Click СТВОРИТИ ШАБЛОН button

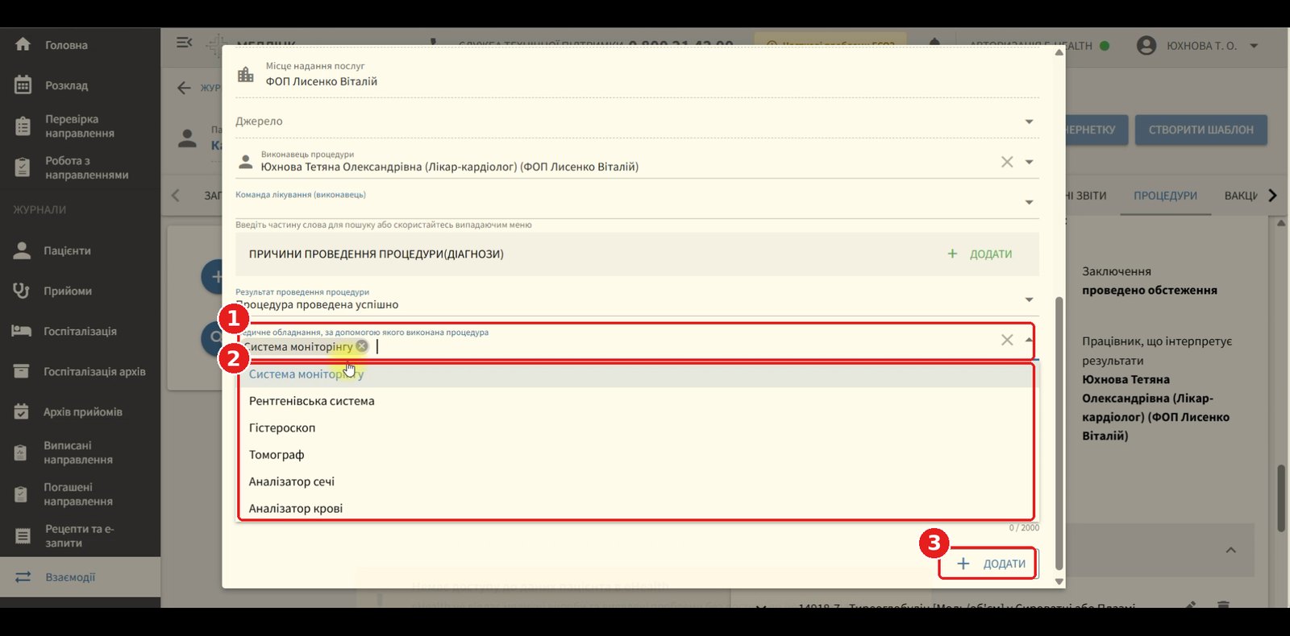coord(1201,130)
